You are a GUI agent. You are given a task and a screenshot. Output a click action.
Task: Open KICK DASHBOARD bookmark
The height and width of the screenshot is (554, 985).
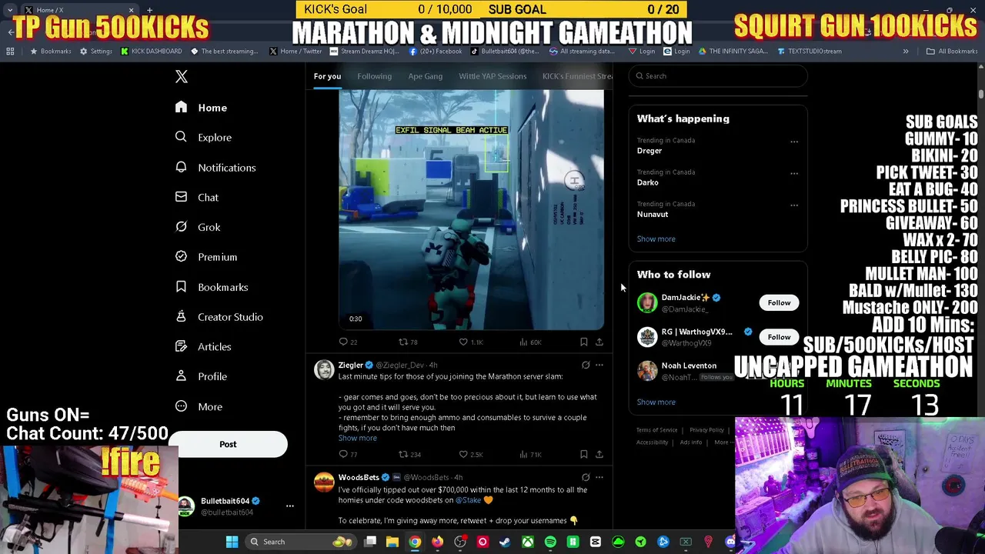pyautogui.click(x=152, y=52)
